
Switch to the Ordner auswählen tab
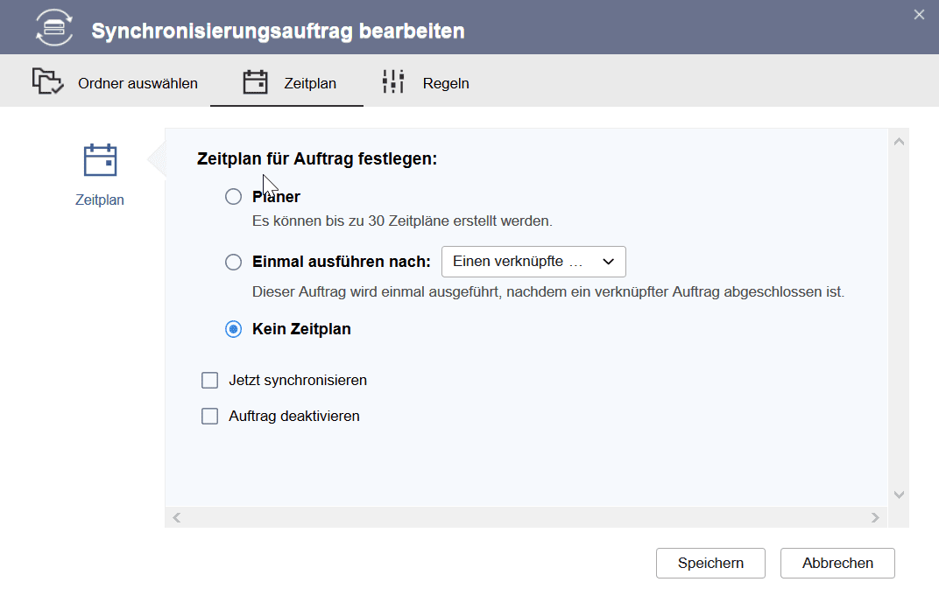click(x=138, y=83)
